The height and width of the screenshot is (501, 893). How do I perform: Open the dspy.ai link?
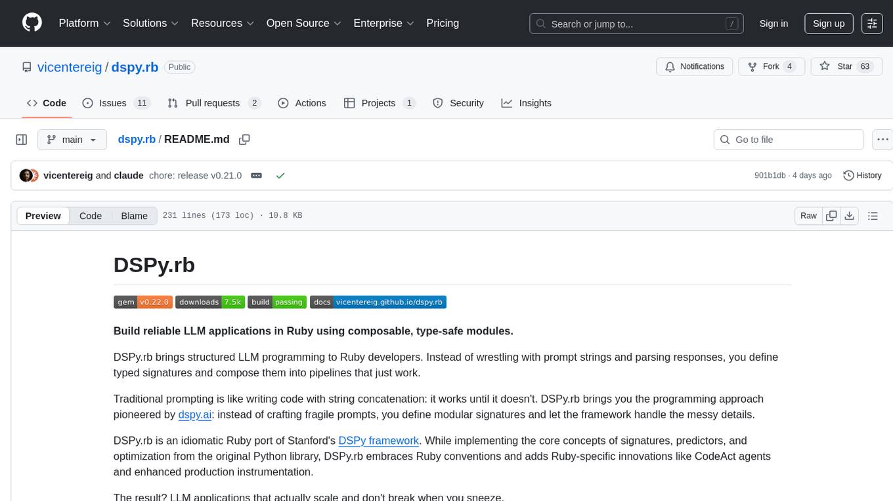click(x=195, y=414)
